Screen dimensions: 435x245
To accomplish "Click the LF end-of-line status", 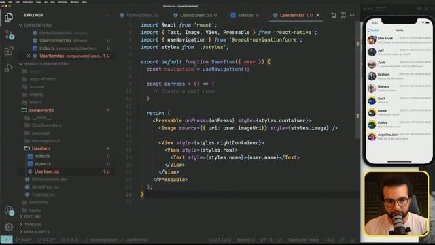I will point(280,240).
